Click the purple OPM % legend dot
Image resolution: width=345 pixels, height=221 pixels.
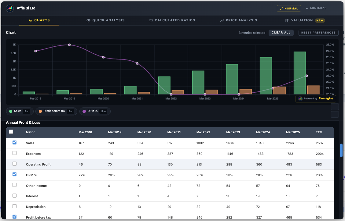tap(84, 111)
